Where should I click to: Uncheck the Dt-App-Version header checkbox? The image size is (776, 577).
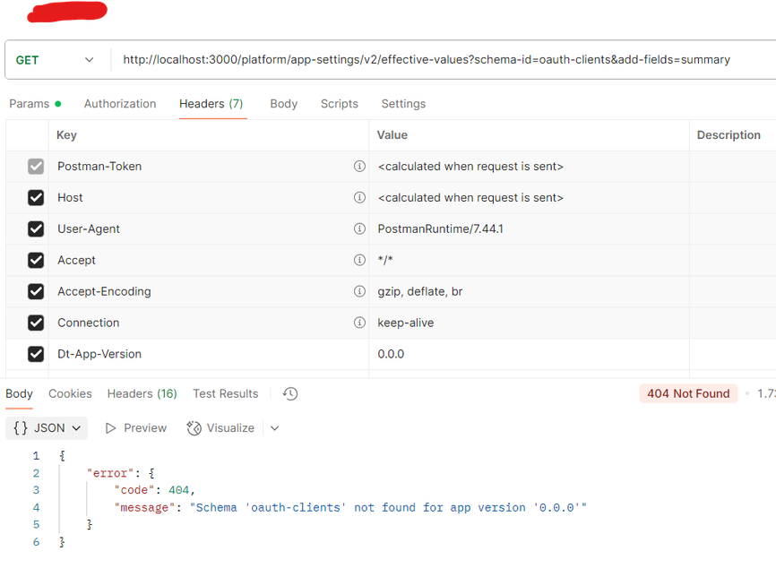coord(36,355)
